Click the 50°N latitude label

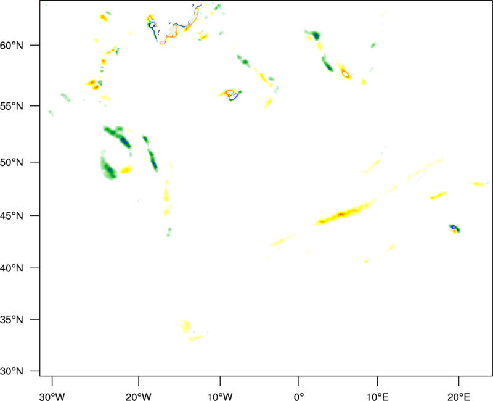[12, 162]
